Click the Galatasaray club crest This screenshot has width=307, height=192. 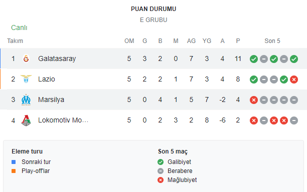(26, 58)
